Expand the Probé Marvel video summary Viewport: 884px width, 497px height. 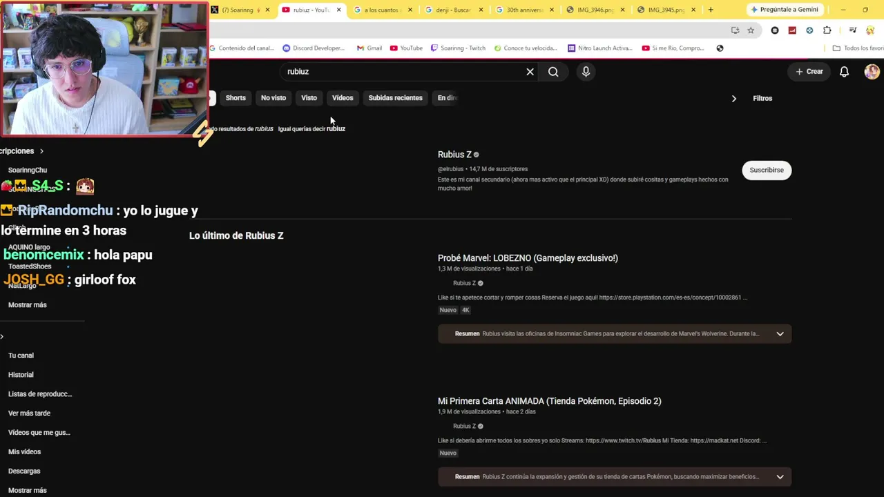coord(780,334)
